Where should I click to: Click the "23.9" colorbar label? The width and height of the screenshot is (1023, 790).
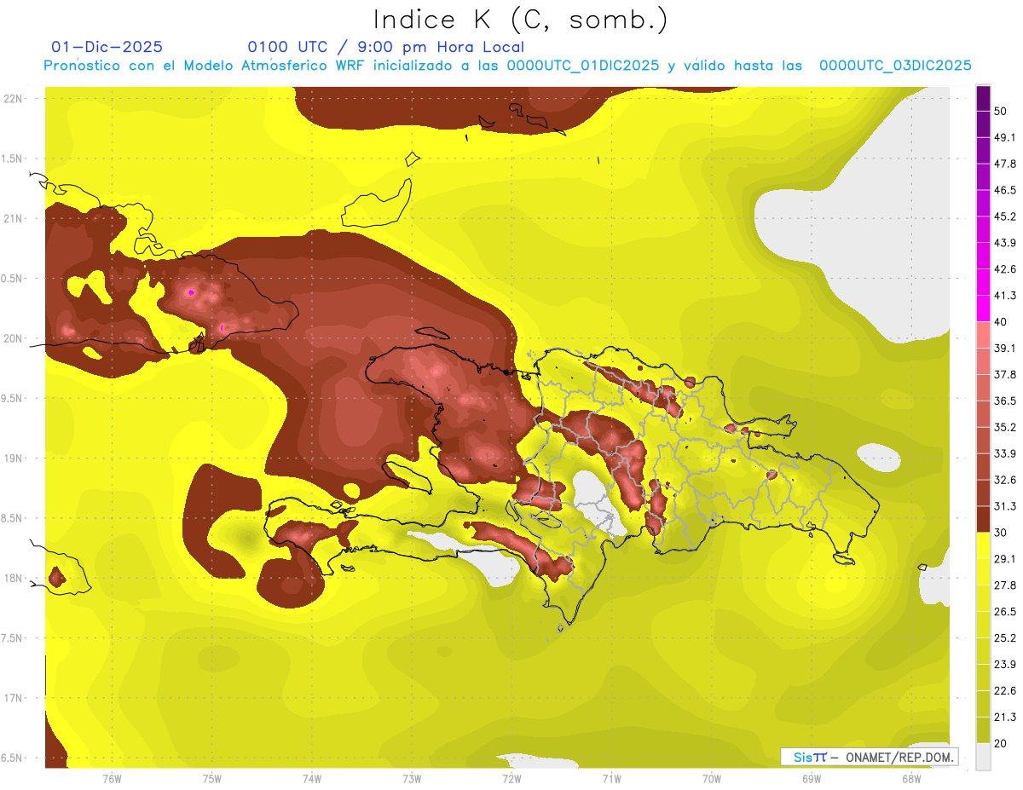[x=1005, y=665]
